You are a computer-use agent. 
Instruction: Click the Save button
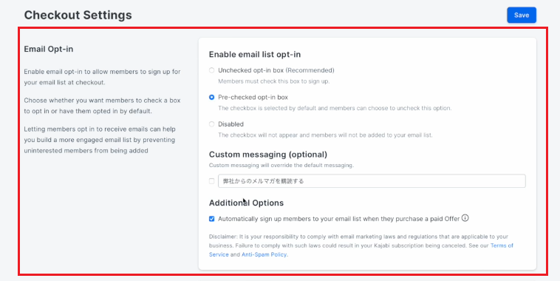[x=522, y=15]
